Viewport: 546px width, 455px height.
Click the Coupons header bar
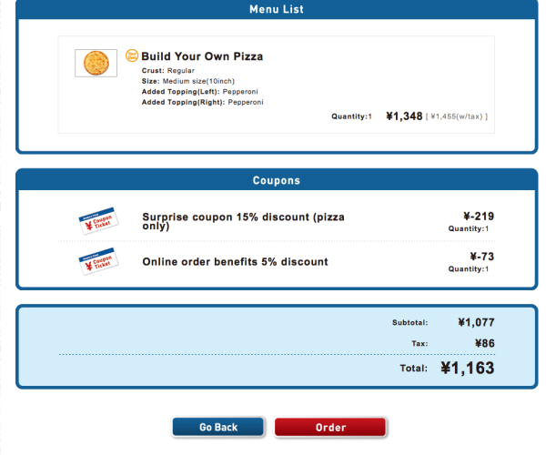point(277,180)
